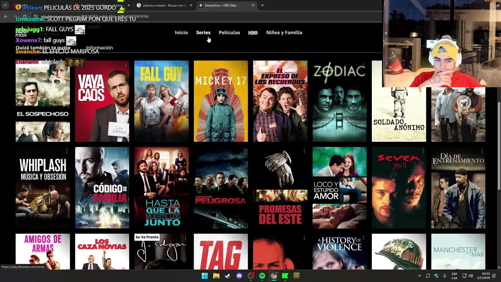Open El Expreso de los Recuerdos poster
The image size is (501, 282).
tap(280, 101)
